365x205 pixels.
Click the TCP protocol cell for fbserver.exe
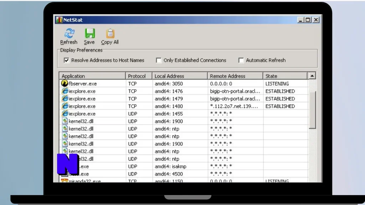132,84
